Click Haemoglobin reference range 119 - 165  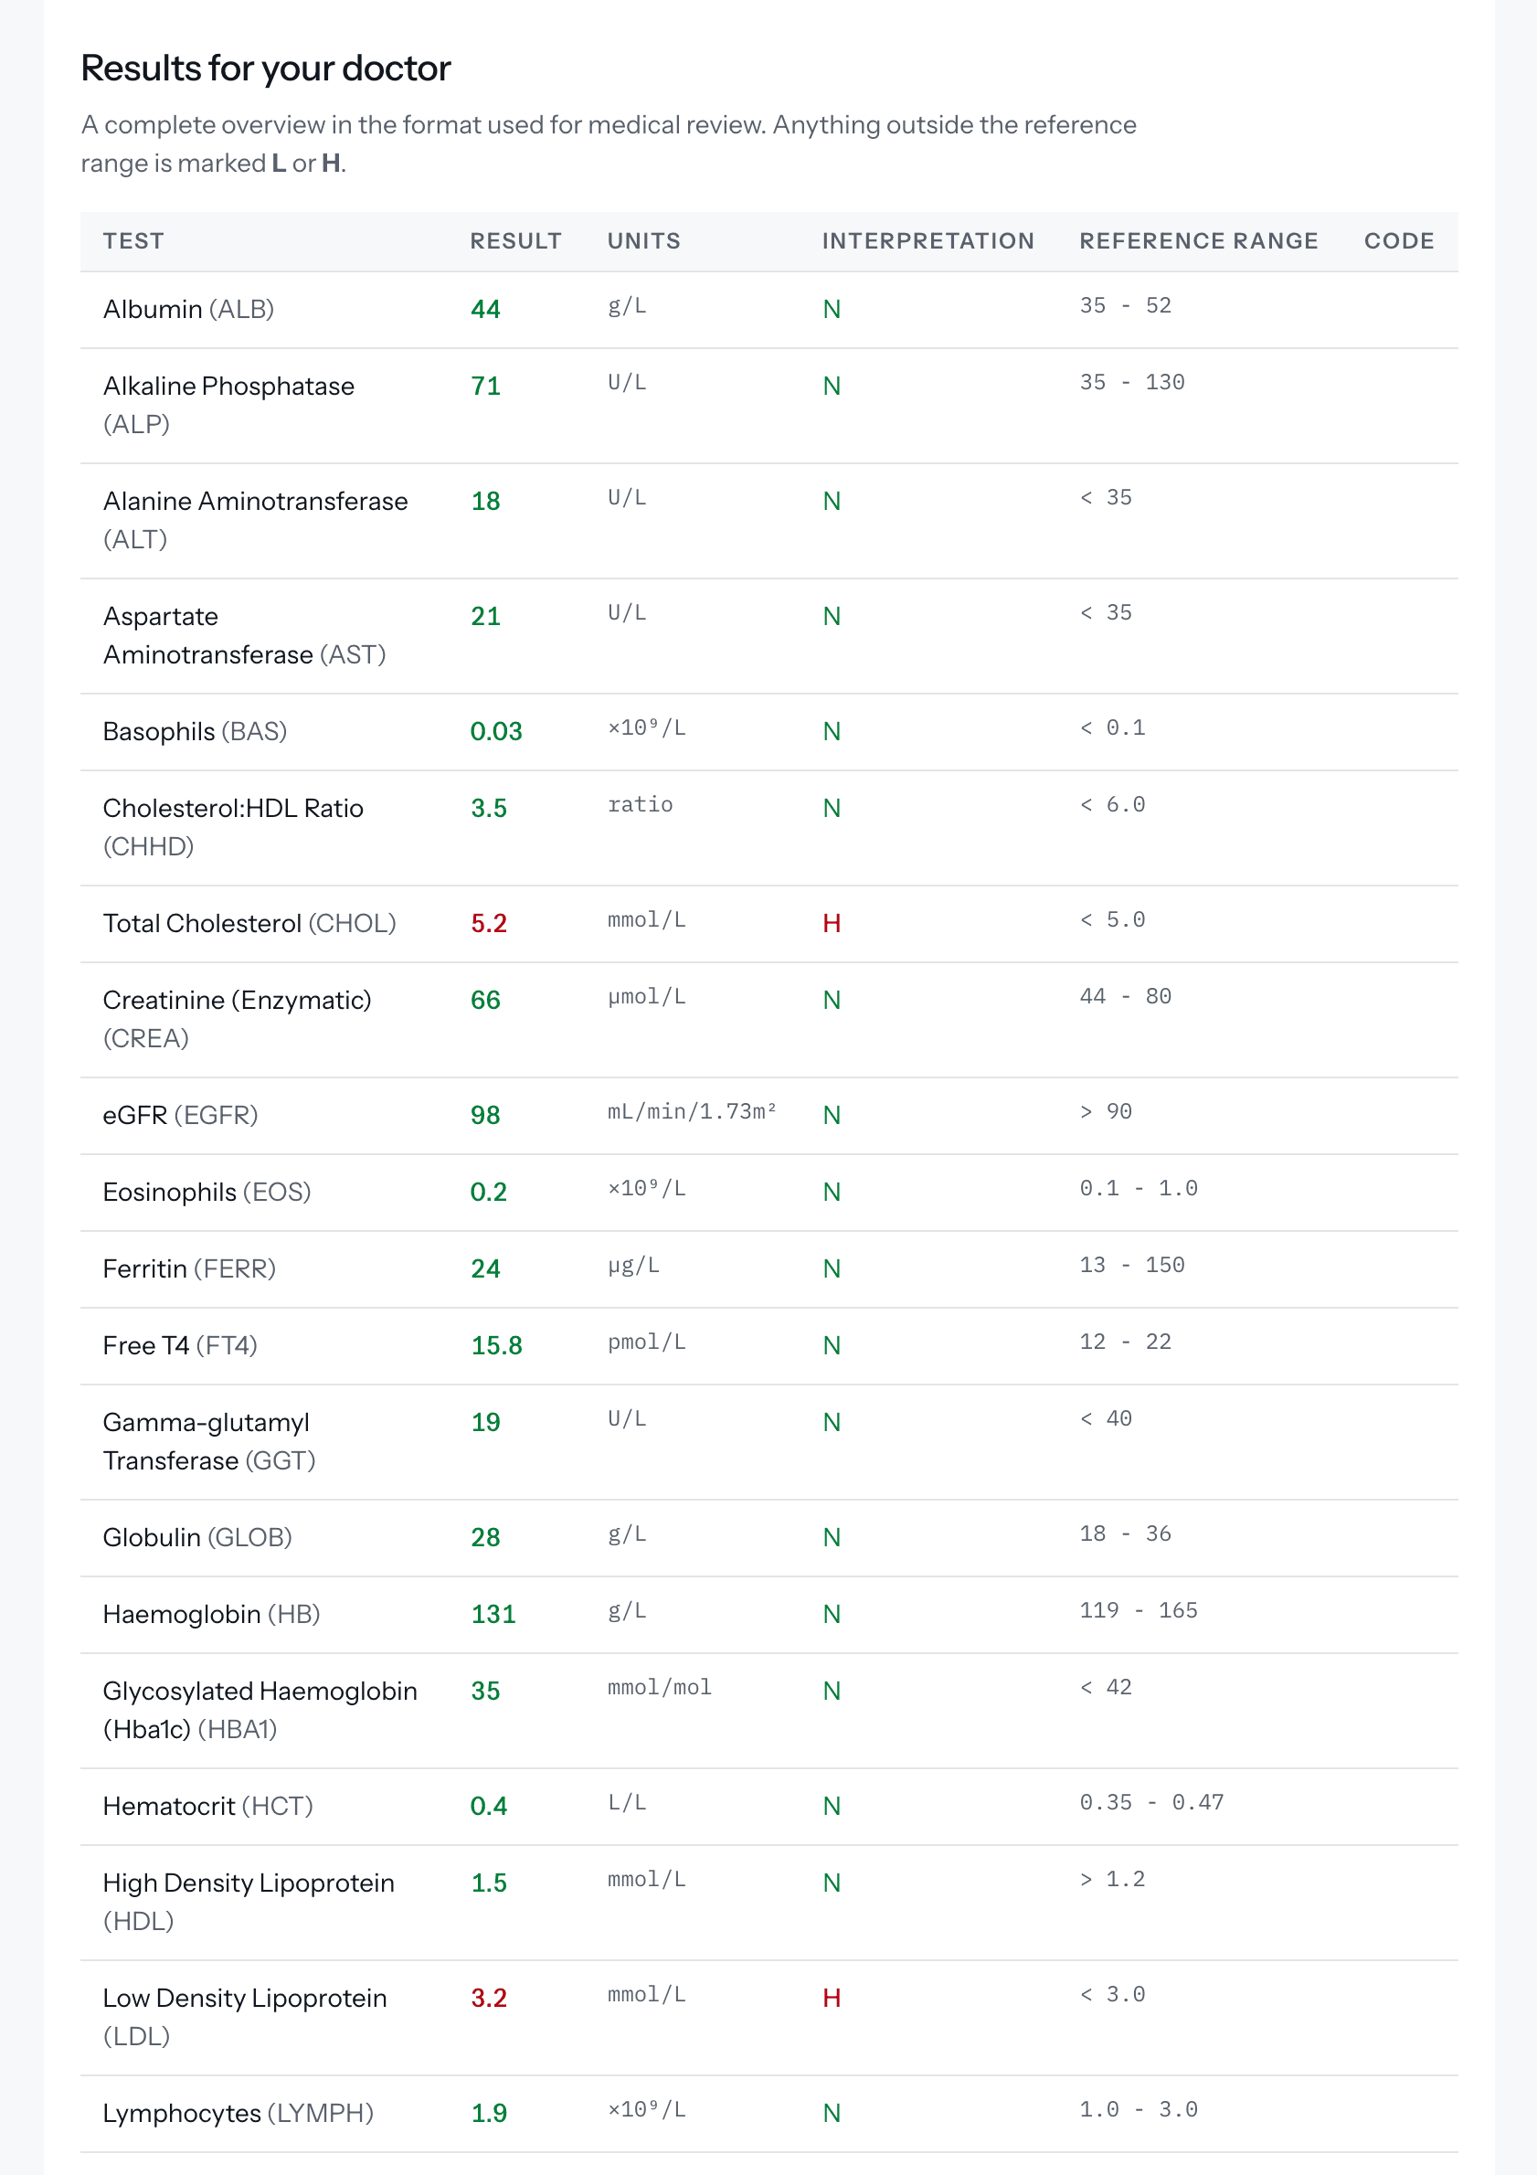tap(1139, 1610)
